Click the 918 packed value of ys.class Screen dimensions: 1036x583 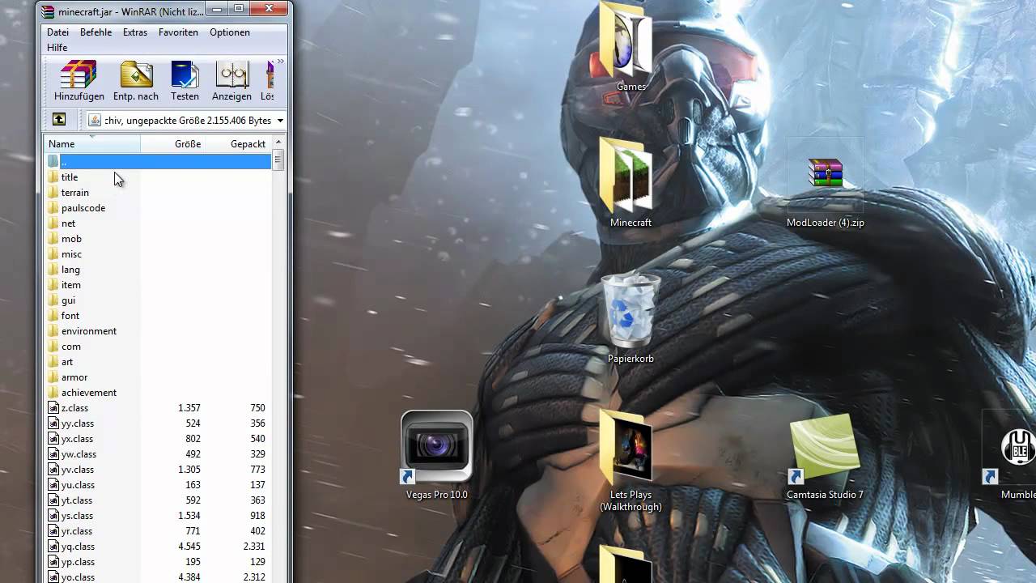click(257, 516)
